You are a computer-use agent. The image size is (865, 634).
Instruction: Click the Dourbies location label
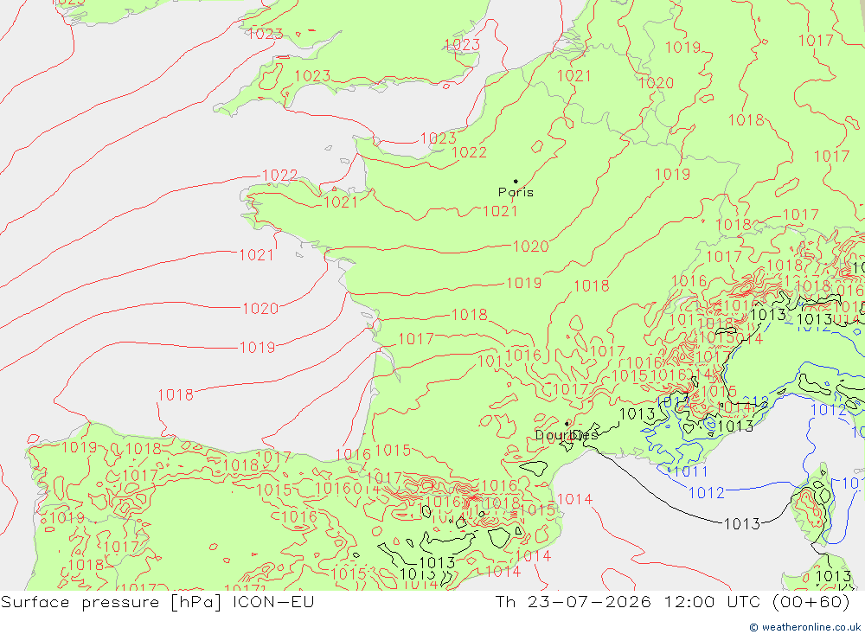[x=567, y=435]
